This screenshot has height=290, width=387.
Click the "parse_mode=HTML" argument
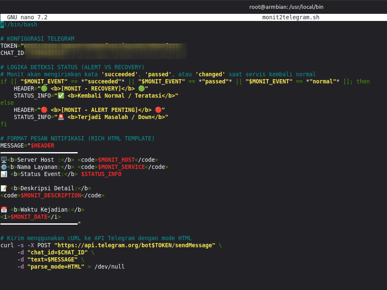56,267
